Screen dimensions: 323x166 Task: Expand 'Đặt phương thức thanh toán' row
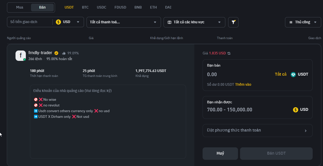257,131
